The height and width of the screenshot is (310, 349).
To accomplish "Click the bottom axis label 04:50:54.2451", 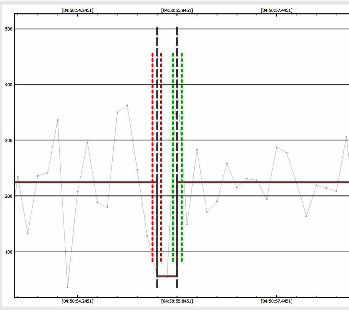I will [x=77, y=301].
